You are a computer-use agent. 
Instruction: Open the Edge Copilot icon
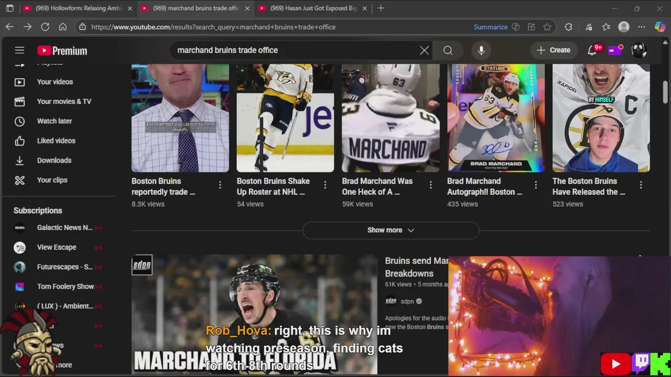(660, 27)
